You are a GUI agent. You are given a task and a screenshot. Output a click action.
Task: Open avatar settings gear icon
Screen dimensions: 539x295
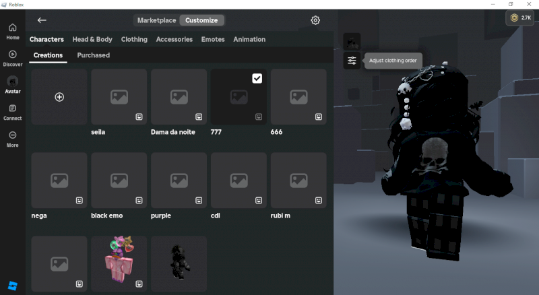point(315,20)
